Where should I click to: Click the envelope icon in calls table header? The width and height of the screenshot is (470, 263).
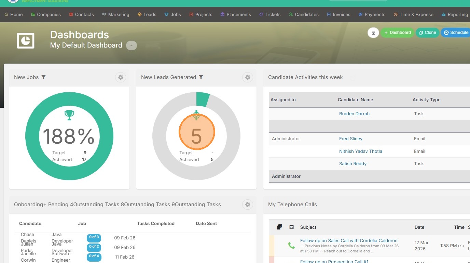coord(291,227)
